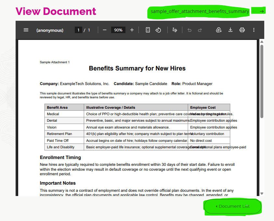274x221 pixels.
Task: Open the PDF sidebar hamburger menu
Action: [x=26, y=30]
